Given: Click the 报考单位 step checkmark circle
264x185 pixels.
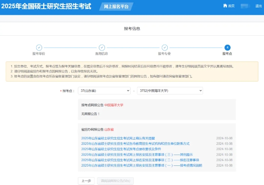Looking at the screenshot, I should click(39, 47).
